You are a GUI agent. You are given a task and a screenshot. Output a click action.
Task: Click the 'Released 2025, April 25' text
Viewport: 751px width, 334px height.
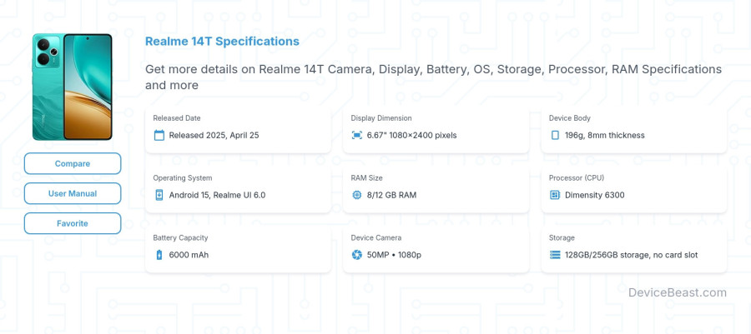pos(214,135)
